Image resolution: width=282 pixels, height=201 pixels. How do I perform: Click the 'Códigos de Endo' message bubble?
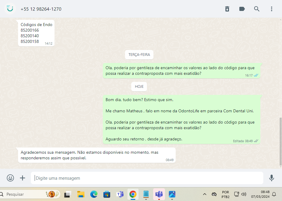coord(36,33)
